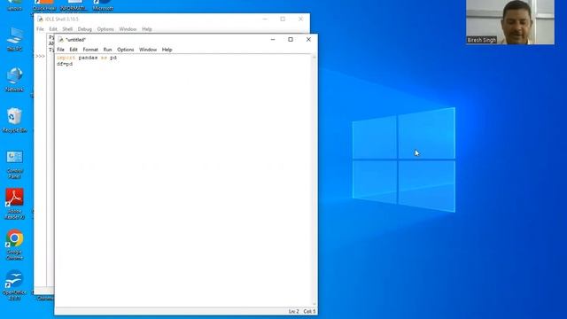Click the IDLE Shell title bar icon

pos(40,19)
